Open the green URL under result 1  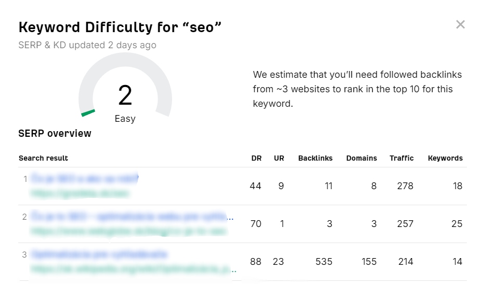coord(80,193)
